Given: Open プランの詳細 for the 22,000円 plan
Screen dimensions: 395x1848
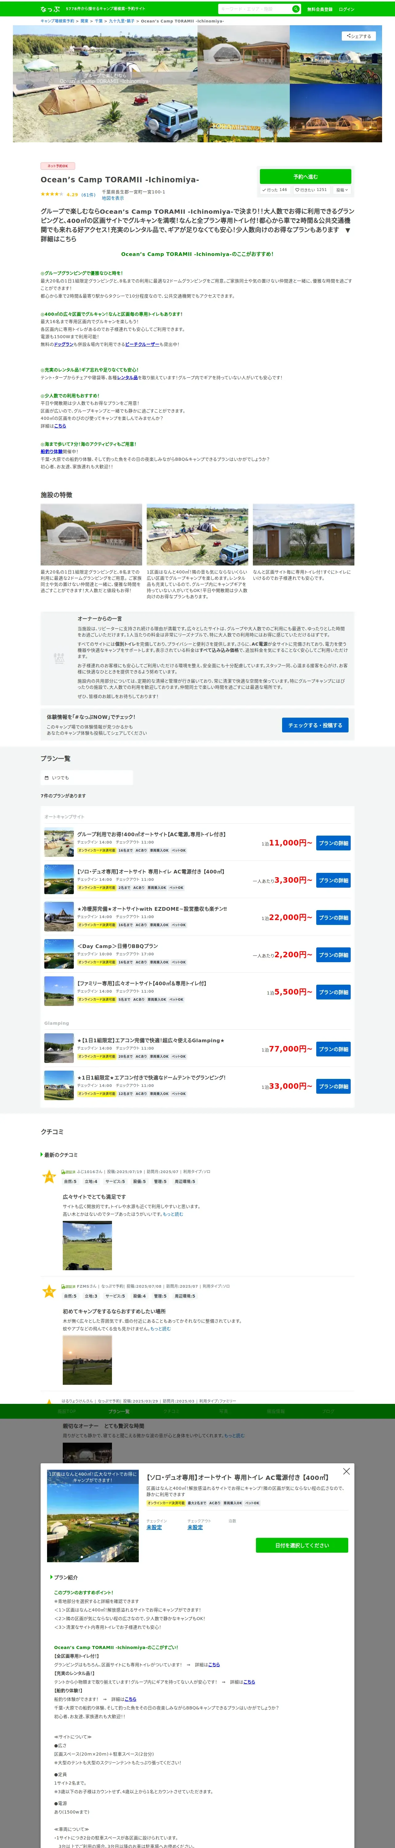Looking at the screenshot, I should (333, 918).
